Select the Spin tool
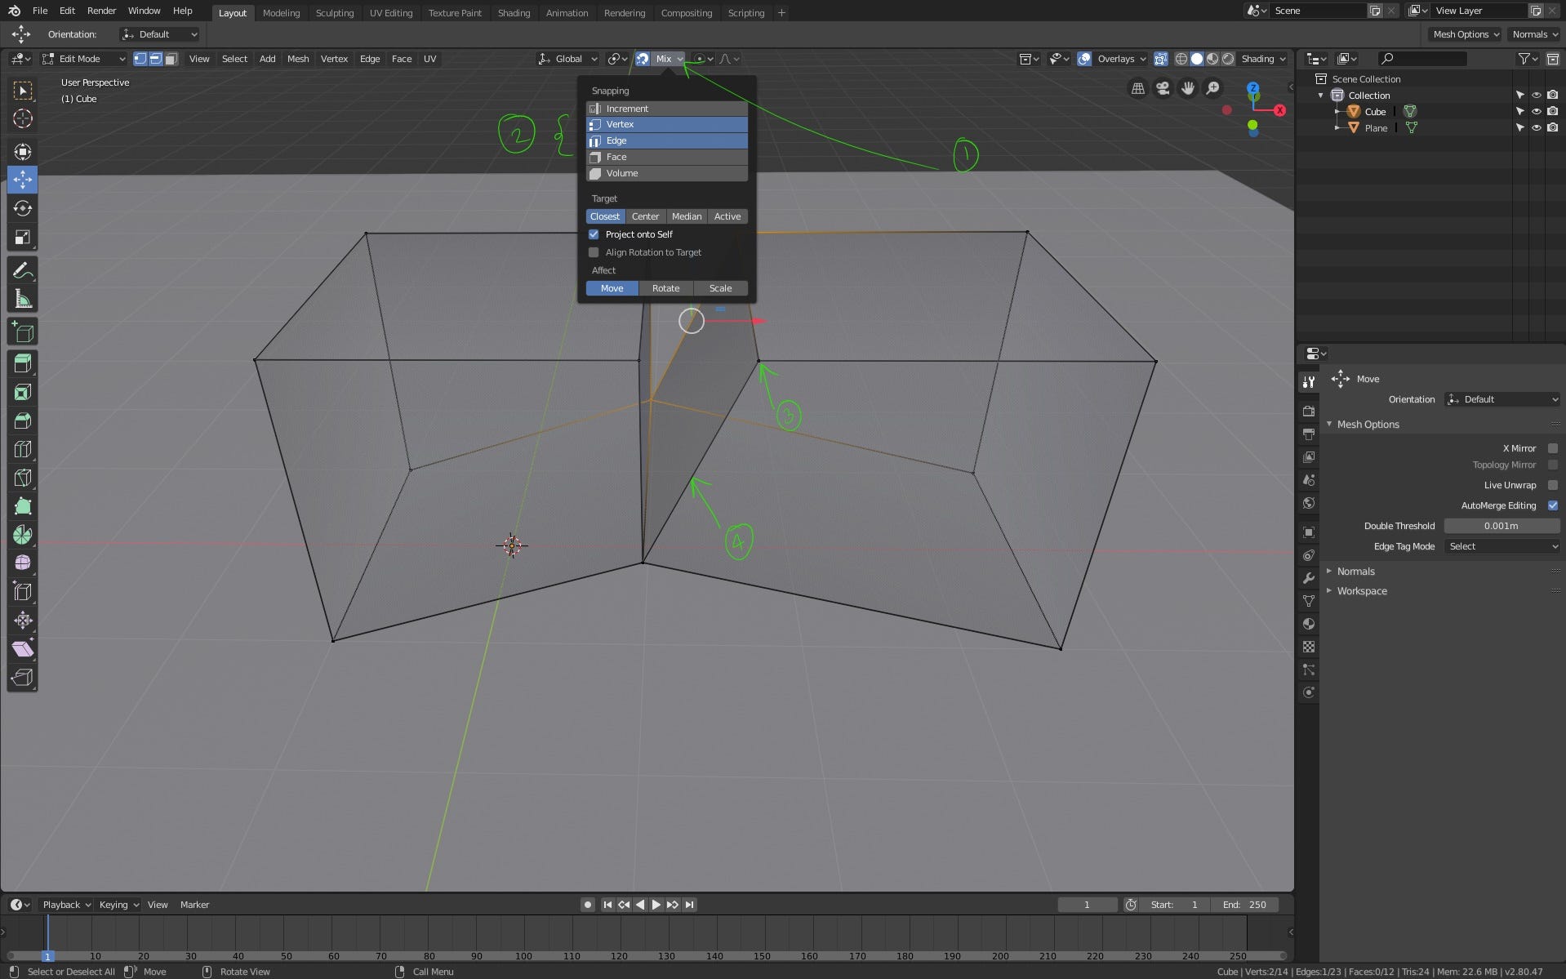The image size is (1566, 979). pyautogui.click(x=23, y=535)
